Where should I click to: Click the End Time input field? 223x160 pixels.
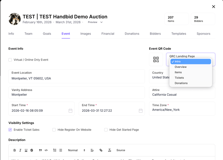coord(112,109)
